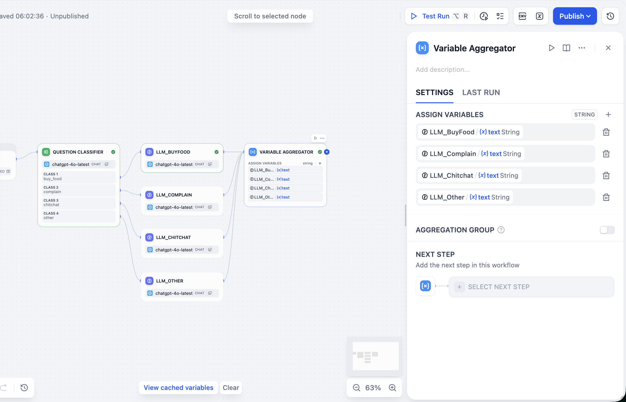Open version history icon beside Publish
Viewport: 626px width, 402px height.
coord(610,16)
